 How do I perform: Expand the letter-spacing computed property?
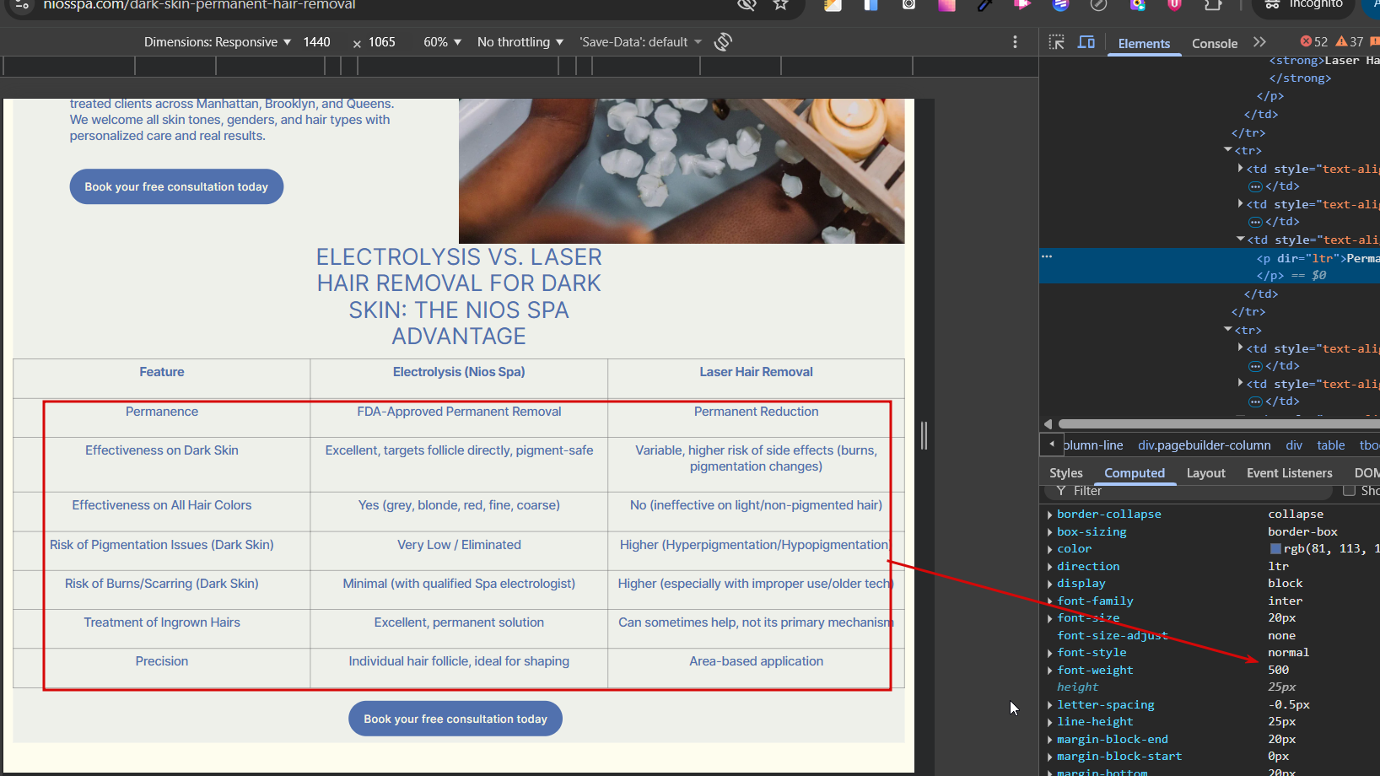(1050, 705)
